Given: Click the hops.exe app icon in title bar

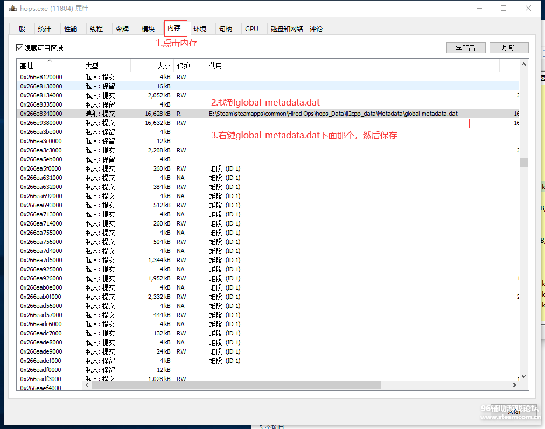Looking at the screenshot, I should click(13, 9).
